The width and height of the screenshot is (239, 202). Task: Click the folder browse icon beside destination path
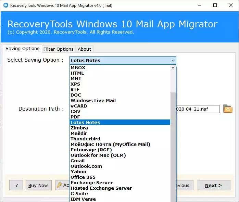click(228, 109)
